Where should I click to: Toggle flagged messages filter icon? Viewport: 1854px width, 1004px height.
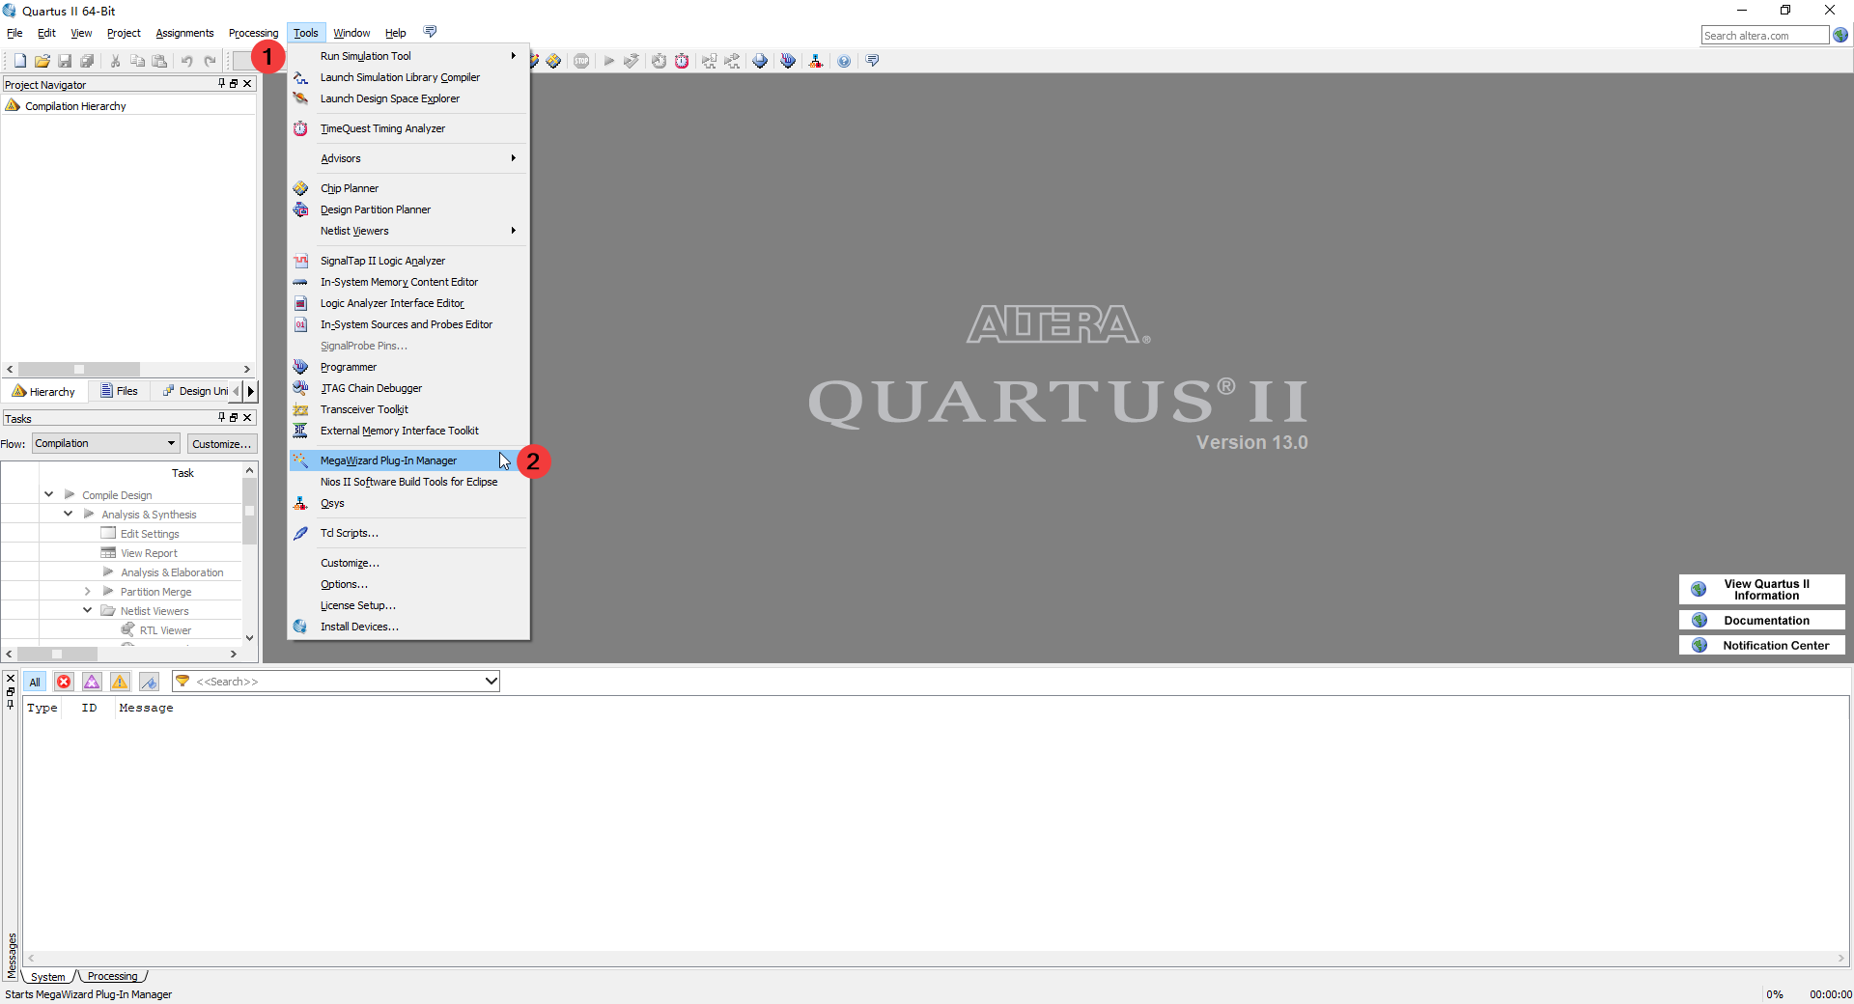tap(149, 682)
